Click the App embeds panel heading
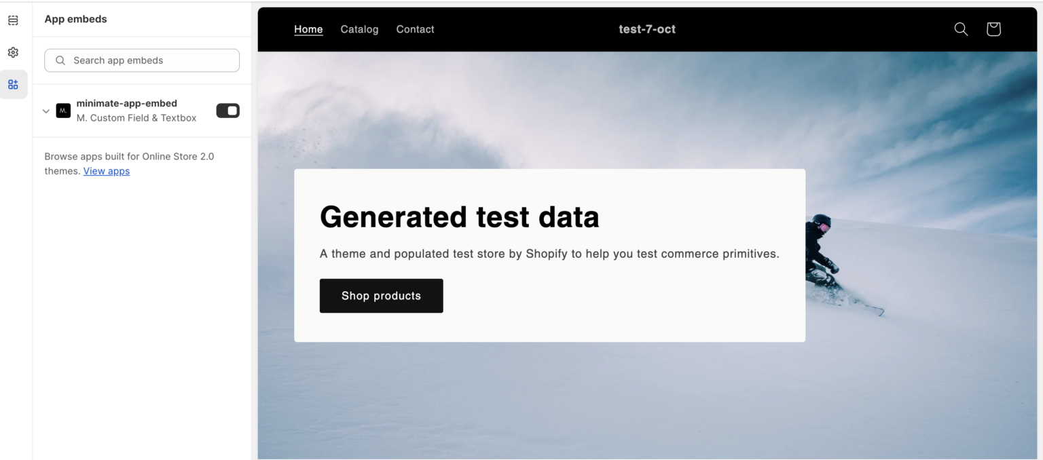 75,19
